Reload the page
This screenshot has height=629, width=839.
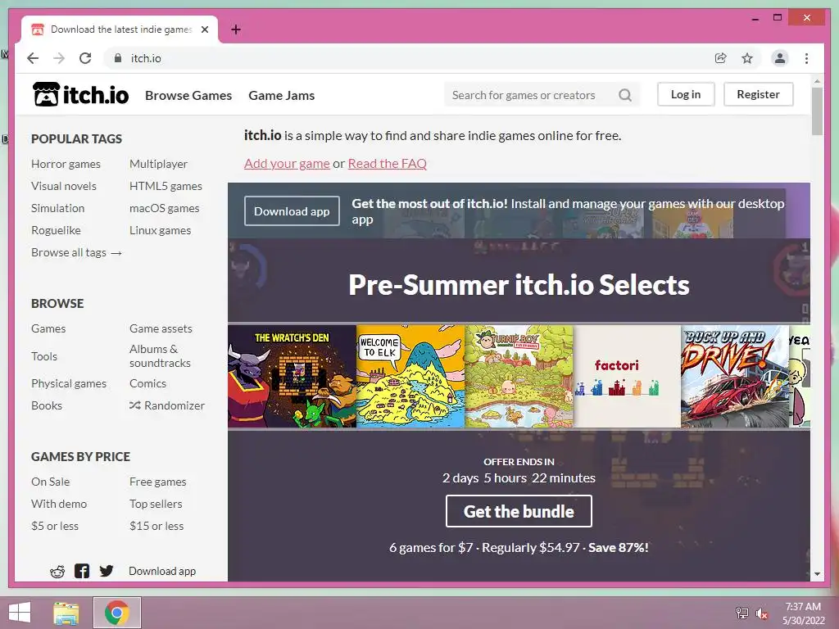coord(85,58)
